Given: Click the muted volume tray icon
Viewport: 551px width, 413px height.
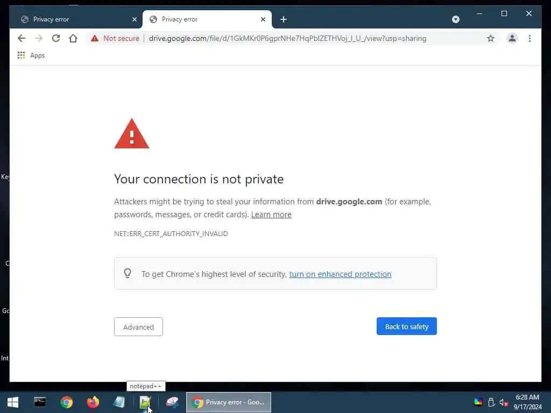Looking at the screenshot, I should tap(504, 402).
